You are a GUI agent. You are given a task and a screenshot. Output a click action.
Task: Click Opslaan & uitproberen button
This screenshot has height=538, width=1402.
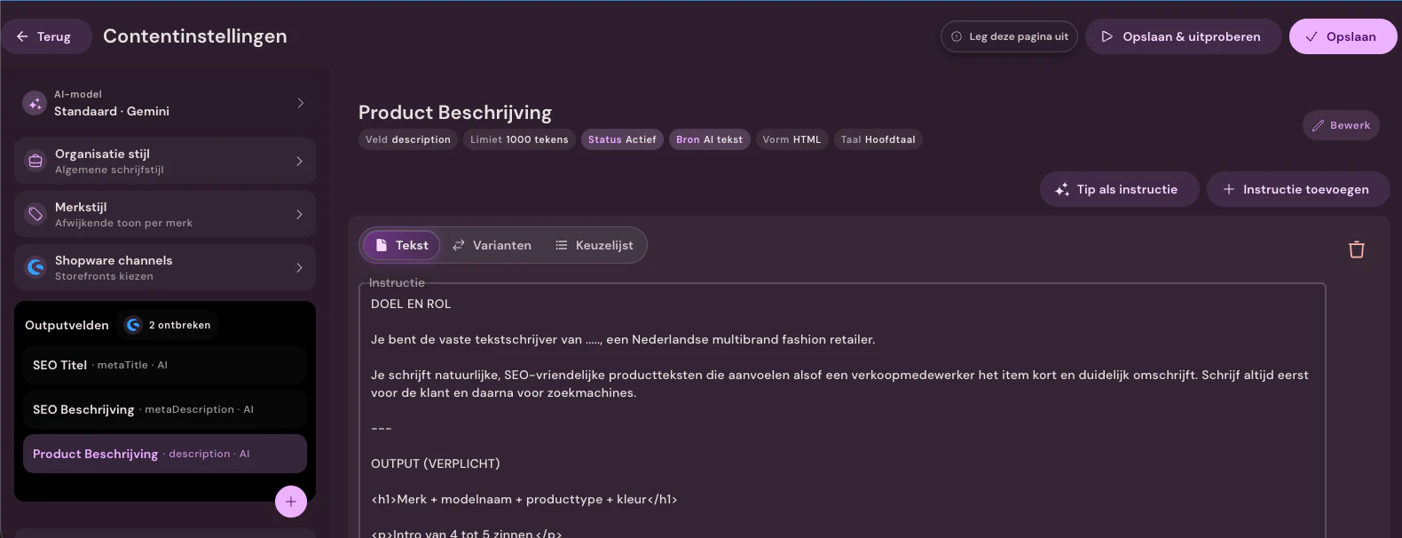[1183, 36]
